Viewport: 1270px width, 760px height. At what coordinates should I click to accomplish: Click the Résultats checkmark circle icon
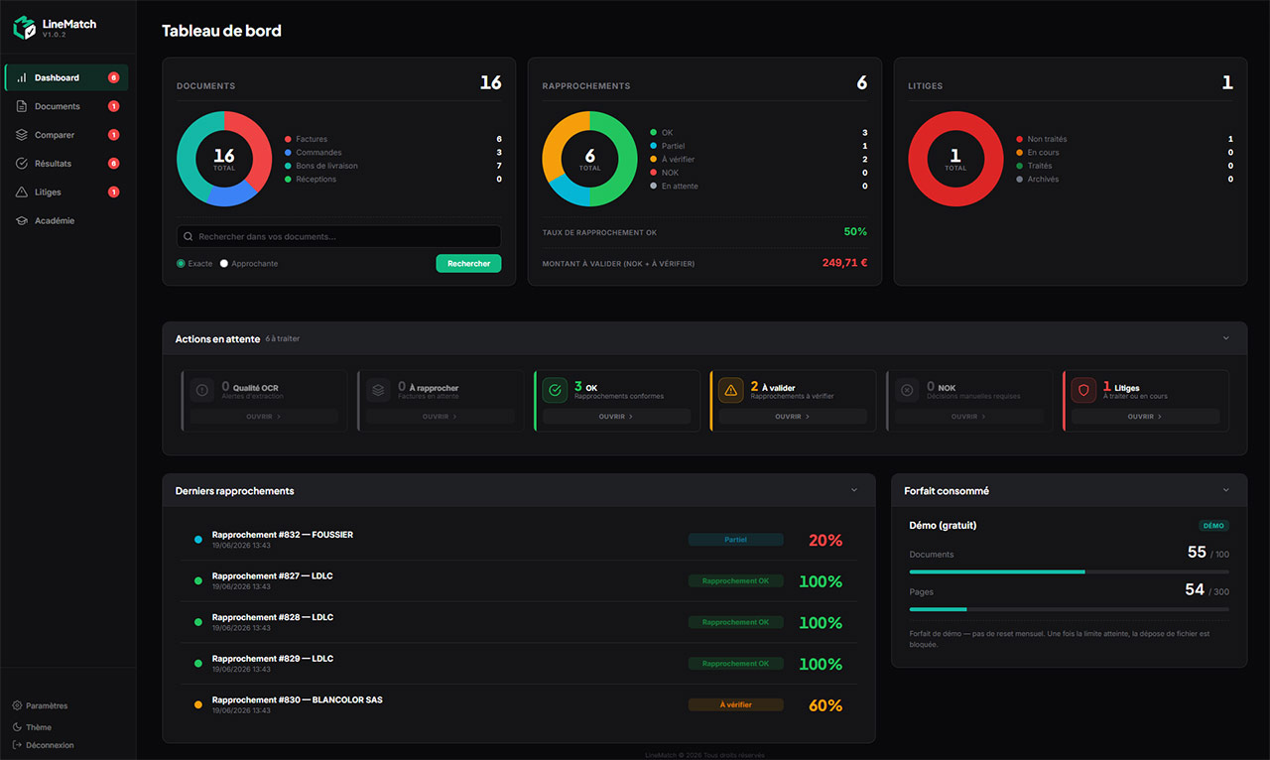[22, 164]
